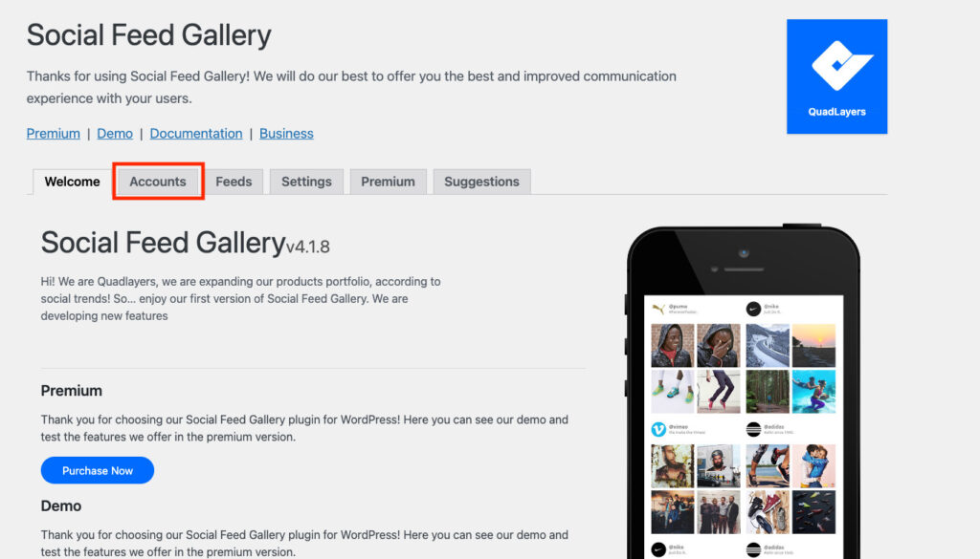This screenshot has height=559, width=980.
Task: Click the QuadLayers logo tile
Action: click(x=836, y=76)
